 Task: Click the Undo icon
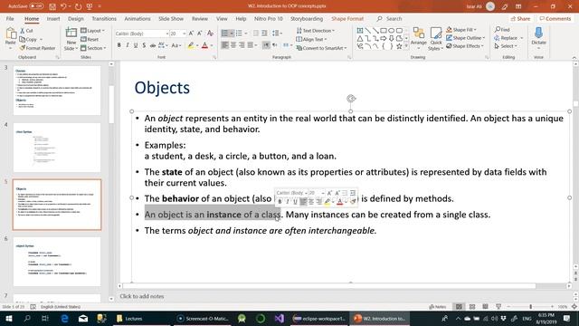point(63,6)
